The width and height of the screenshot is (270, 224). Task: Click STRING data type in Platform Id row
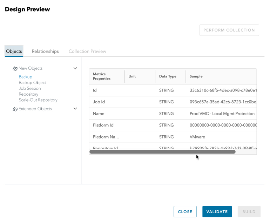166,125
